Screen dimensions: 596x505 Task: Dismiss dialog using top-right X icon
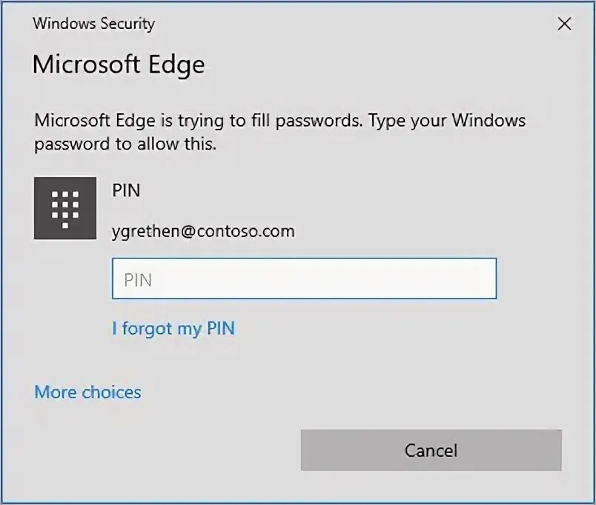coord(564,24)
